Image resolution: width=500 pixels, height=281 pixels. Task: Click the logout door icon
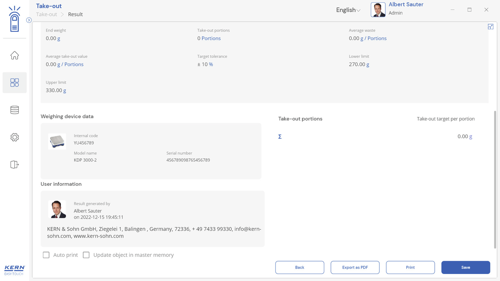(x=14, y=165)
